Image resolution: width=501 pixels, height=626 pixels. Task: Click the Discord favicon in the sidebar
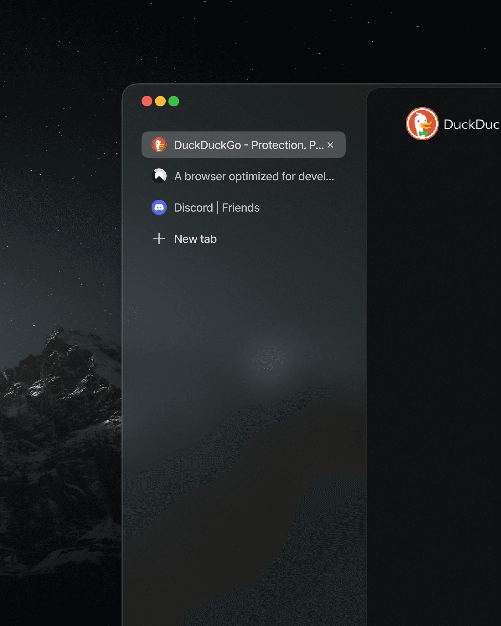(159, 207)
